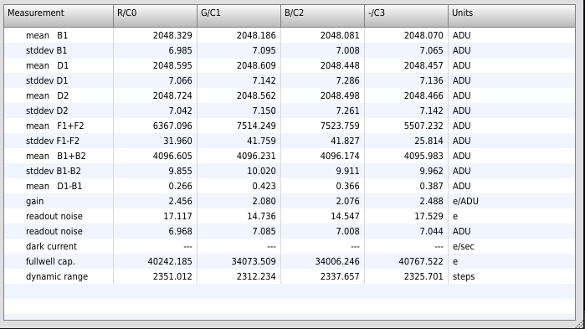Screen dimensions: 585x329
Task: Sort by the Measurement column header
Action: point(59,16)
